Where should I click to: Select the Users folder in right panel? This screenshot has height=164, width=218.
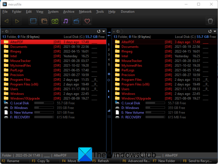165,89
